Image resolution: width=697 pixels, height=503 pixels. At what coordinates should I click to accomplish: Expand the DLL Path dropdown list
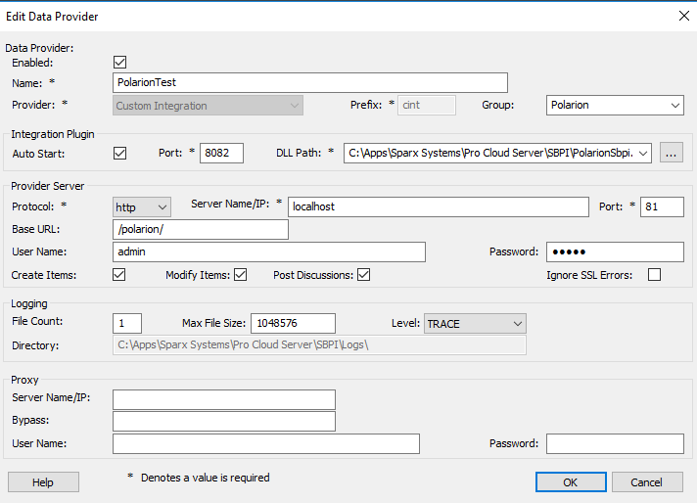(x=643, y=154)
